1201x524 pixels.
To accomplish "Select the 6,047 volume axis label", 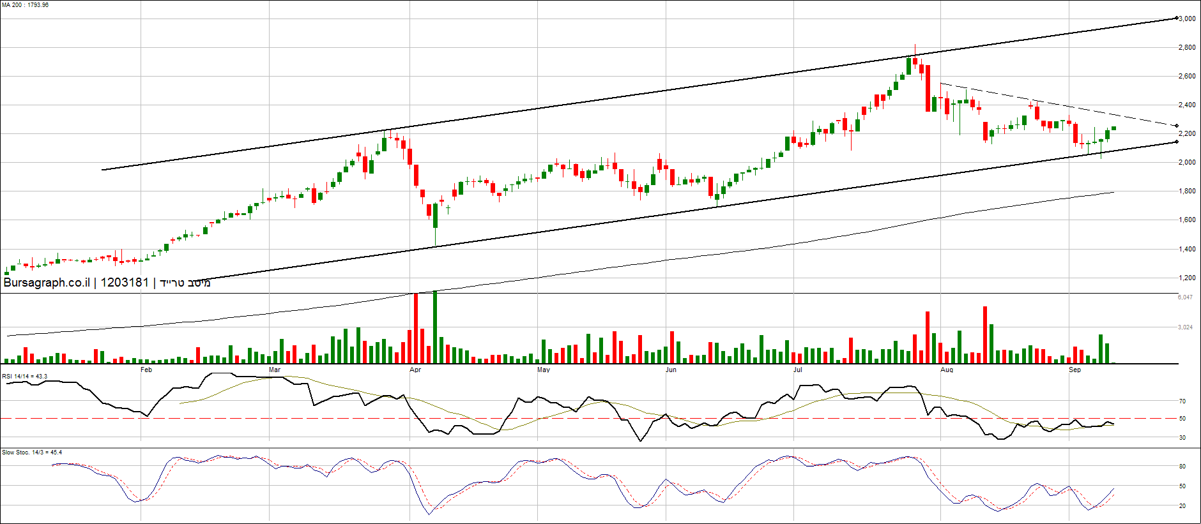I will 1185,297.
